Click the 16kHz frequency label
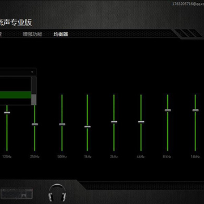This screenshot has height=204, width=204. pos(195,157)
